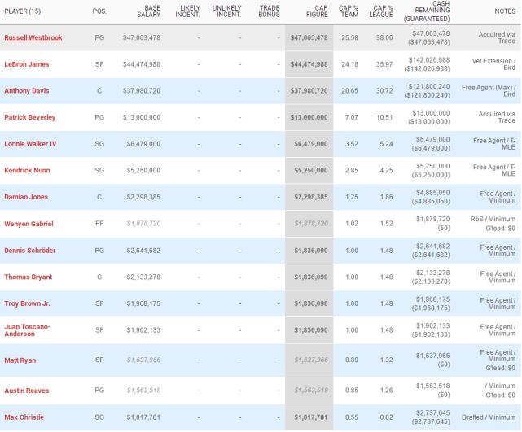Select Anthony Davis Free Agent (Max) note
The height and width of the screenshot is (432, 522).
[489, 91]
